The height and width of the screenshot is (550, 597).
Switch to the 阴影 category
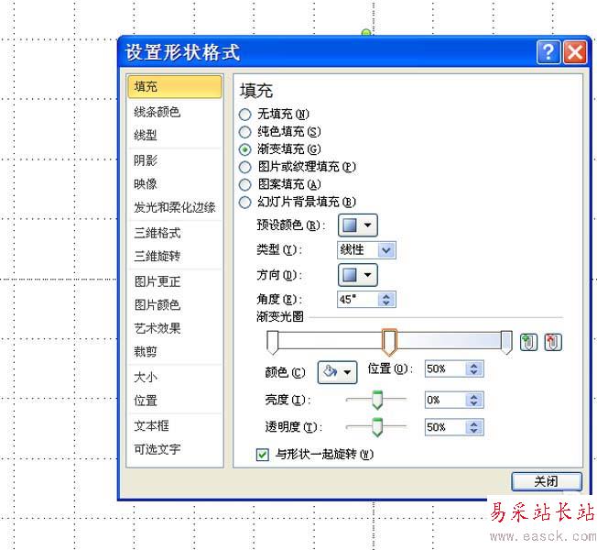click(x=175, y=160)
